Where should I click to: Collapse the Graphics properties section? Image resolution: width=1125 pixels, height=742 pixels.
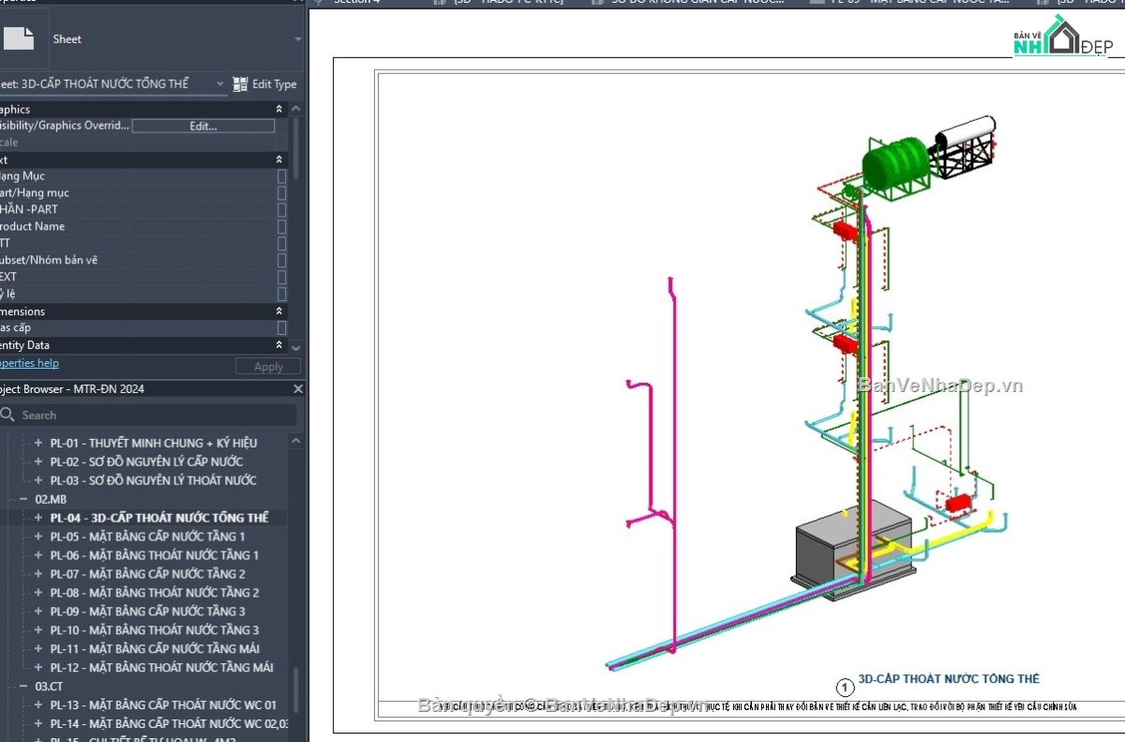point(278,110)
